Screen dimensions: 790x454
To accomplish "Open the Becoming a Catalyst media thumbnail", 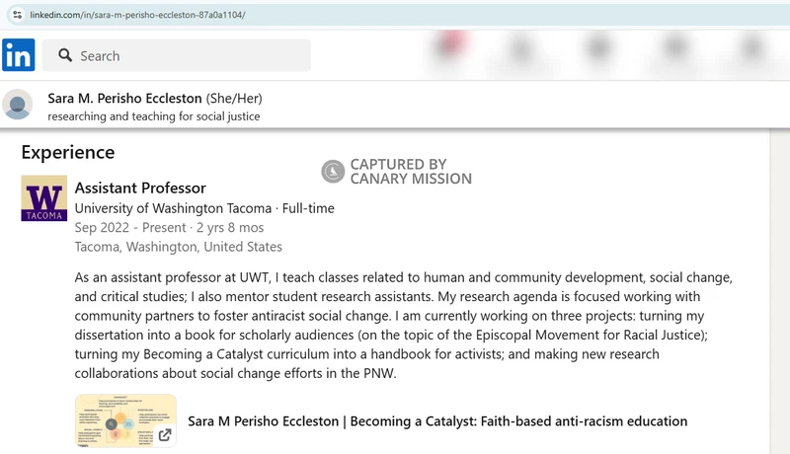I will click(x=126, y=420).
